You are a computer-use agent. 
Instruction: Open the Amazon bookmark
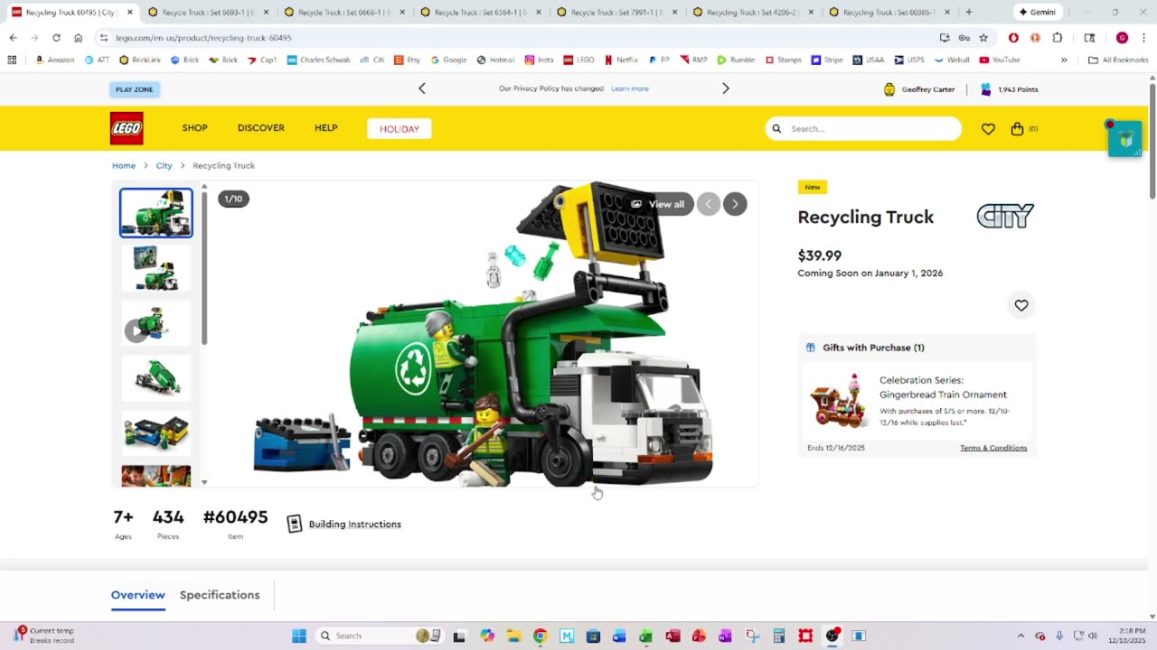tap(54, 60)
